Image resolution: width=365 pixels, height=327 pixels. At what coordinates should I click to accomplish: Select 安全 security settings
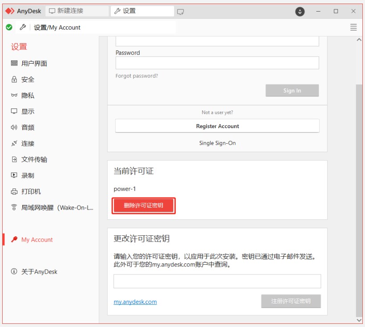28,80
